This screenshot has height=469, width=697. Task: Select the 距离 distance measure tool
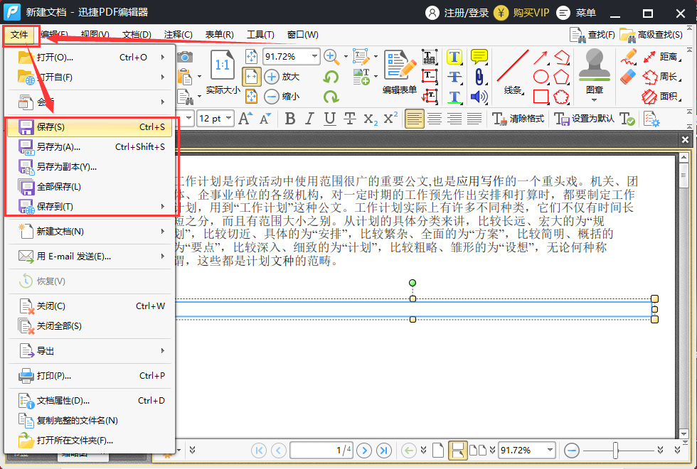coord(661,57)
